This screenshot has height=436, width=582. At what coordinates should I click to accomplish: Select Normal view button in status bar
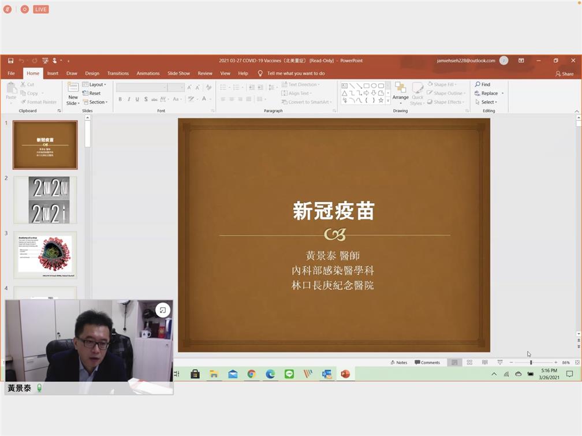tap(454, 363)
